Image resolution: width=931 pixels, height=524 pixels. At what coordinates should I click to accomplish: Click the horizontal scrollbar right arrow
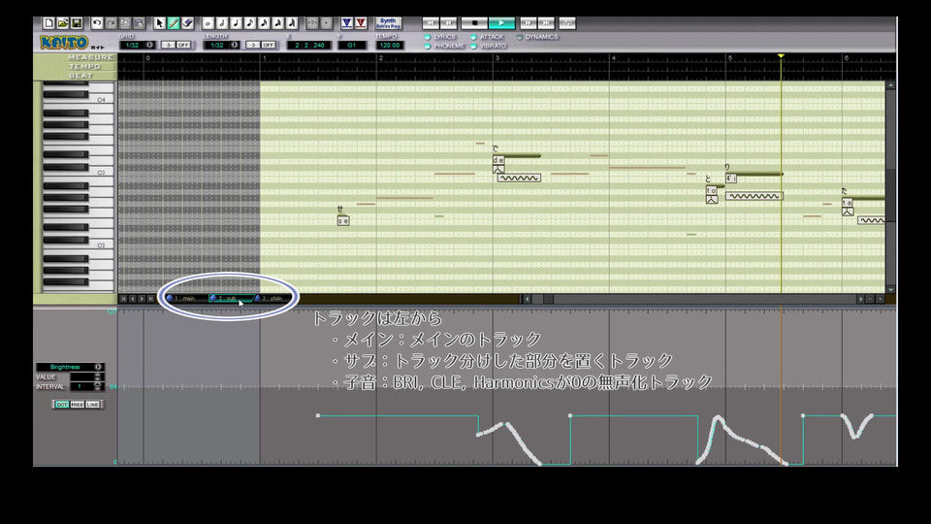[x=860, y=299]
